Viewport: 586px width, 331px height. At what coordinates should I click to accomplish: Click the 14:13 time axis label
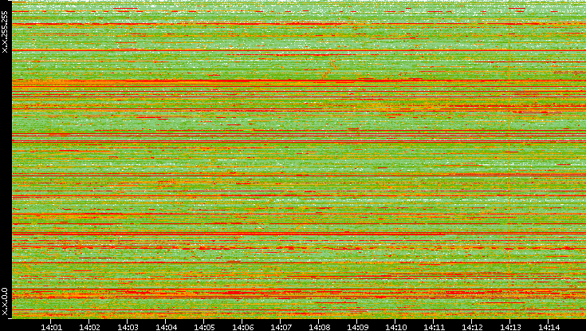pyautogui.click(x=511, y=327)
